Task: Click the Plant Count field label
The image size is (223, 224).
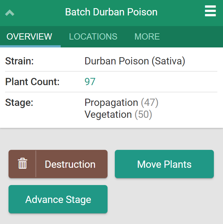Action: (x=32, y=82)
